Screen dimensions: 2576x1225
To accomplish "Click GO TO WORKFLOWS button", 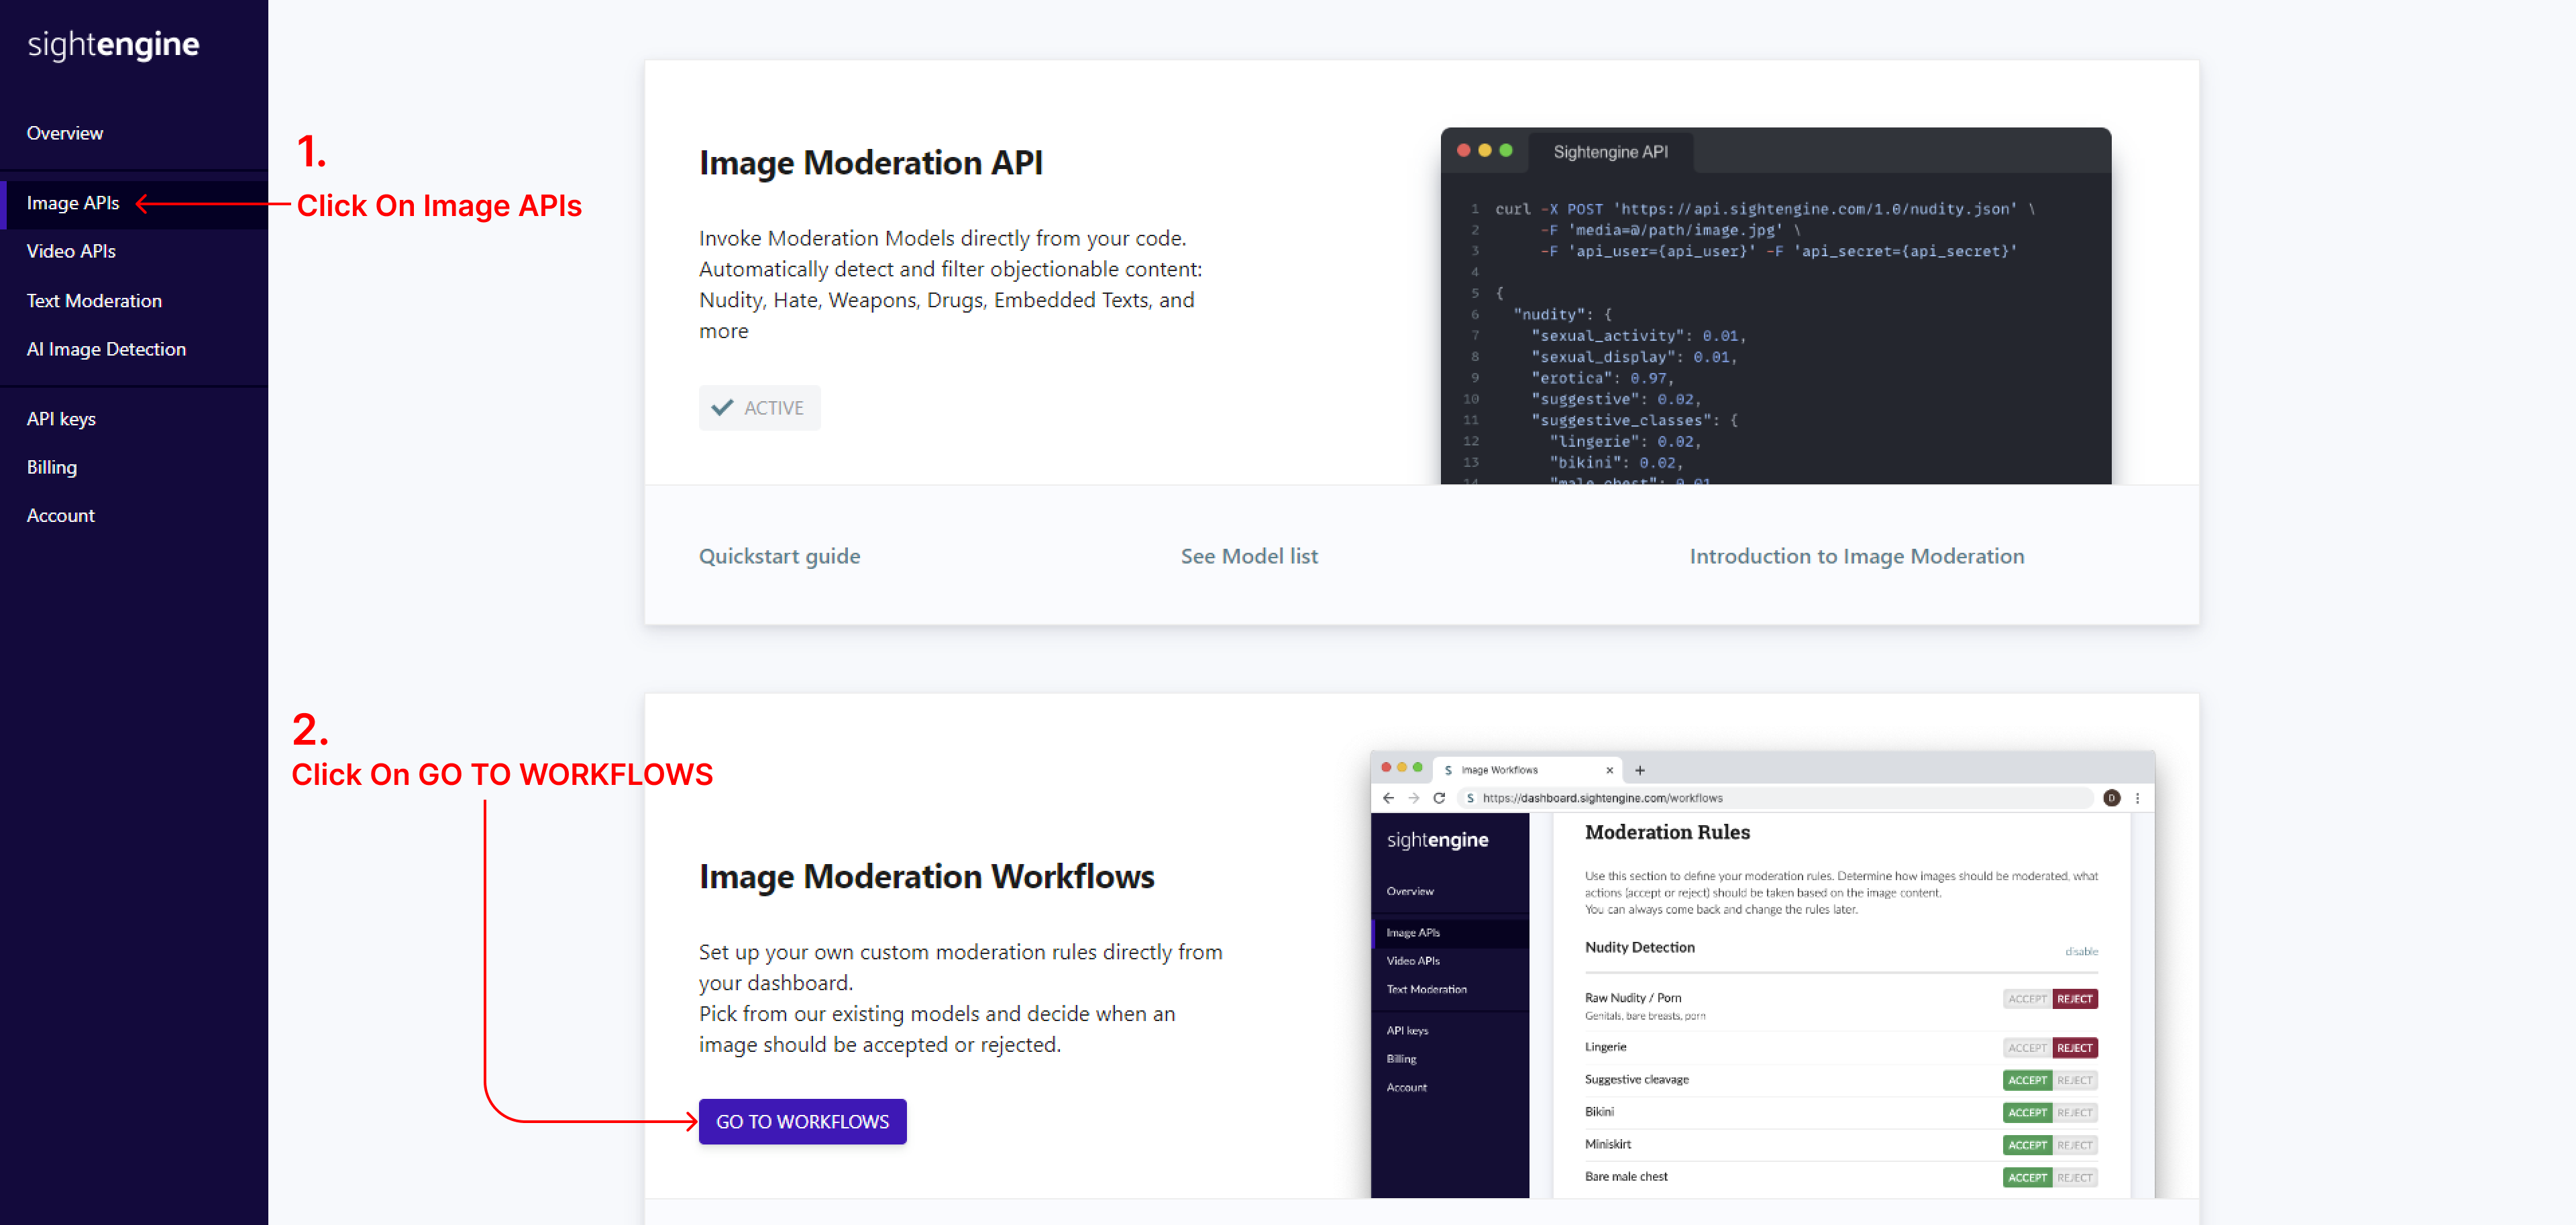I will pyautogui.click(x=804, y=1122).
